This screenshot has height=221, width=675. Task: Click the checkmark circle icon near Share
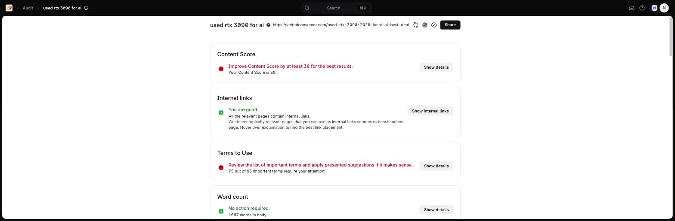click(x=434, y=25)
